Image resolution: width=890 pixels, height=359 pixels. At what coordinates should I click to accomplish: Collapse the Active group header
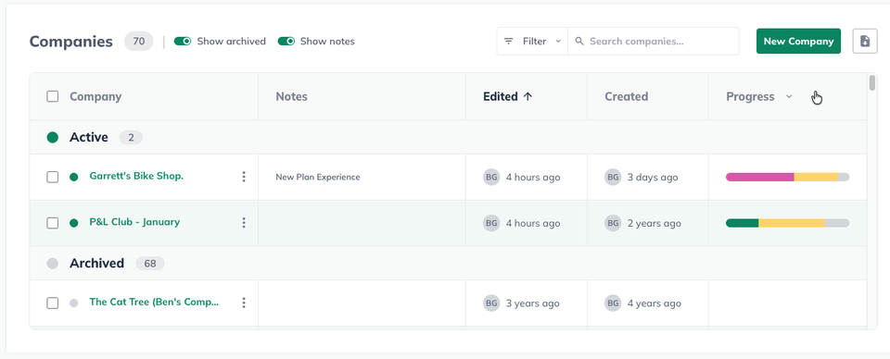(x=448, y=137)
